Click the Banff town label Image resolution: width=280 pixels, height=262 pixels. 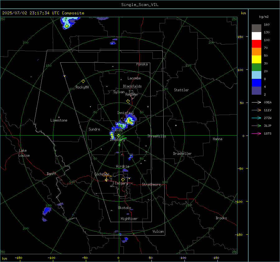coord(51,174)
